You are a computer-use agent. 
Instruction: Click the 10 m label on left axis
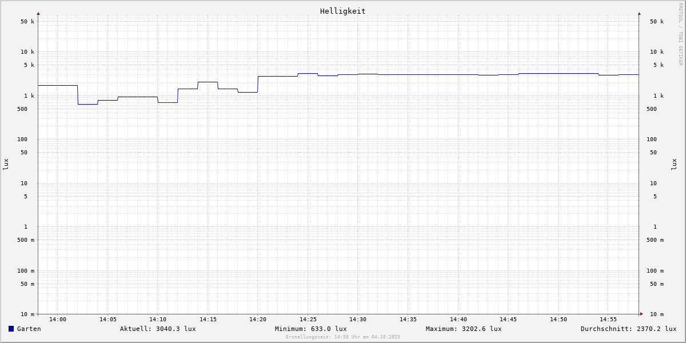[x=27, y=314]
